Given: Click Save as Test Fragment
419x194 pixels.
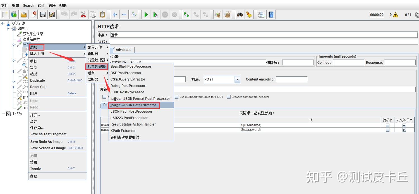Looking at the screenshot, I should point(58,134).
